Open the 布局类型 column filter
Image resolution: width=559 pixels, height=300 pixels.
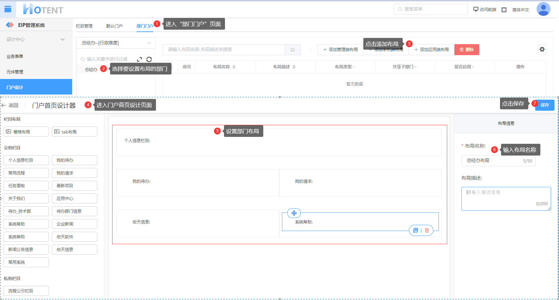click(x=345, y=67)
